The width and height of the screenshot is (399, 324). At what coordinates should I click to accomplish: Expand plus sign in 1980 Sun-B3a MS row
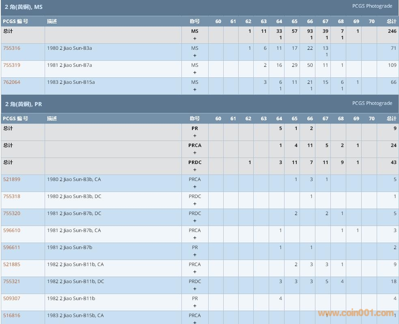[195, 56]
